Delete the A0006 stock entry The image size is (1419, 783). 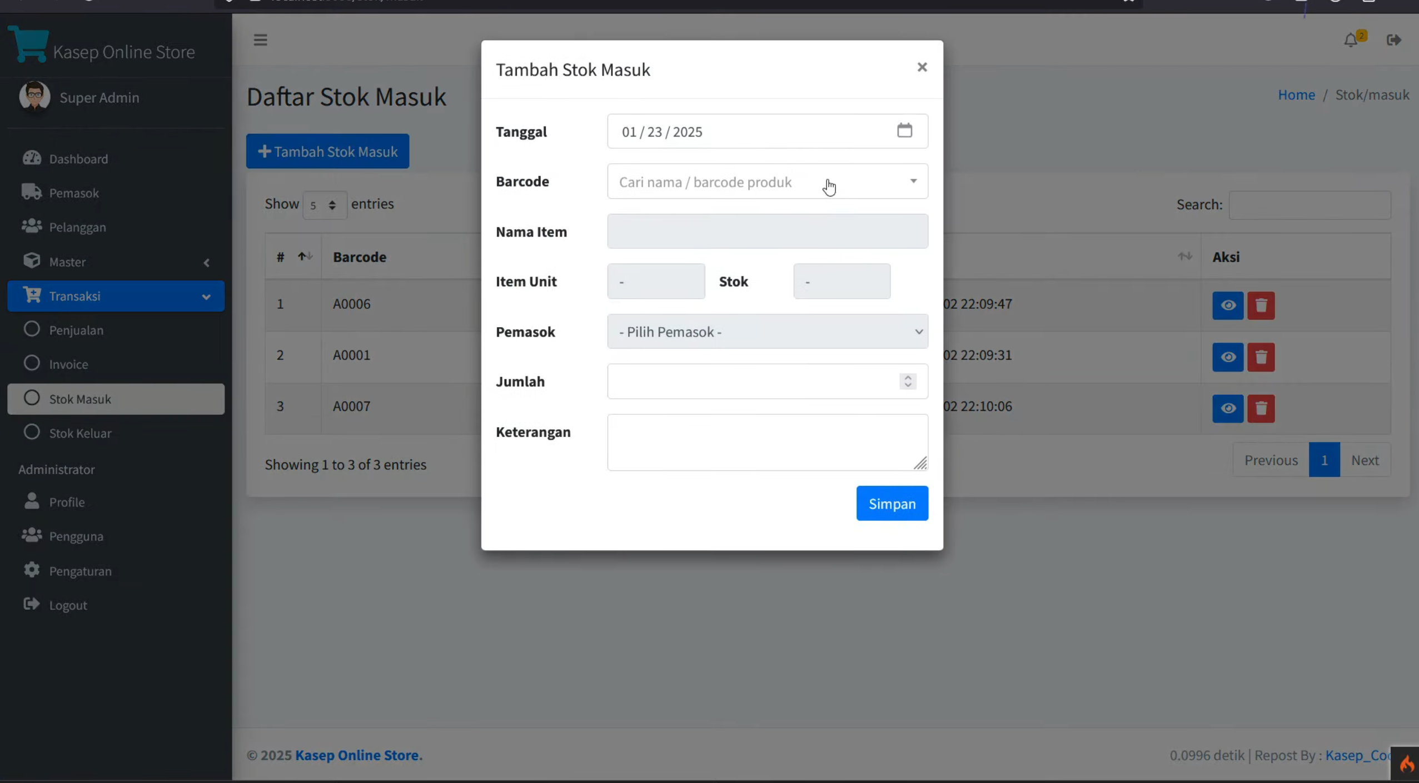(x=1261, y=305)
